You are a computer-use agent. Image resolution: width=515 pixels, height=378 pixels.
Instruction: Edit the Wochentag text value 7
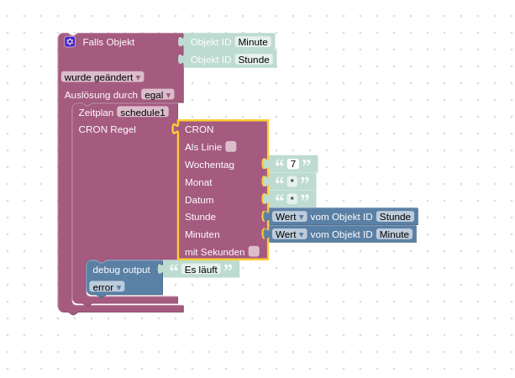[293, 164]
